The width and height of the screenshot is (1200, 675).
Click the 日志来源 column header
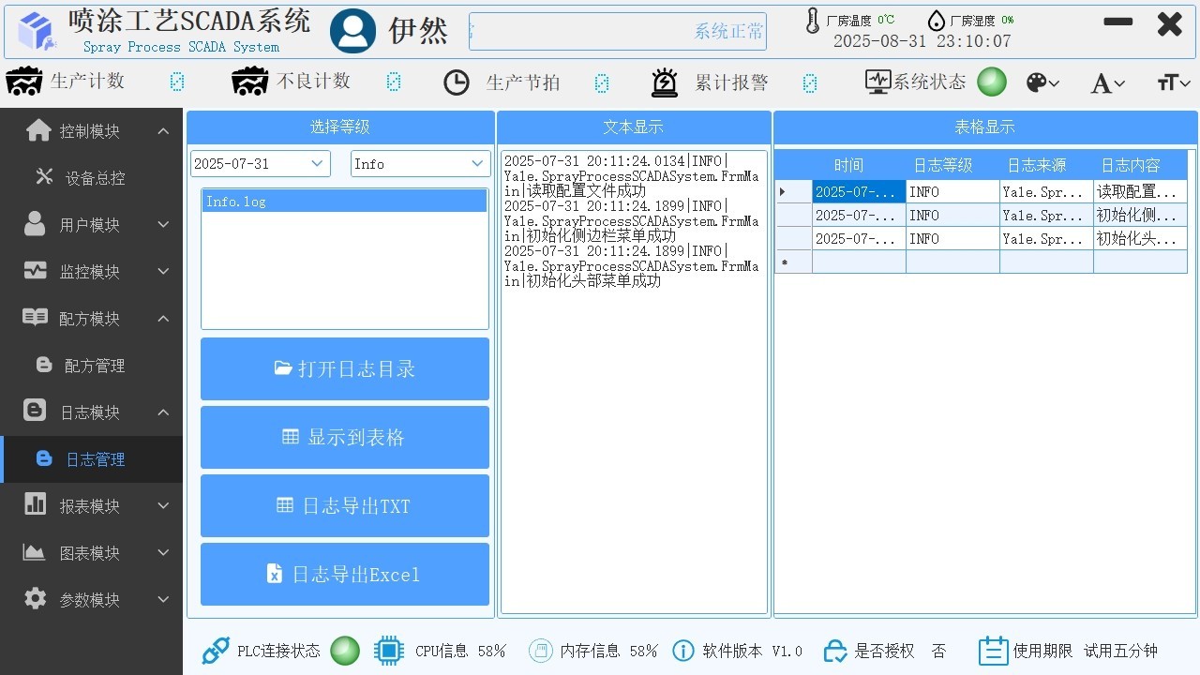[1046, 165]
